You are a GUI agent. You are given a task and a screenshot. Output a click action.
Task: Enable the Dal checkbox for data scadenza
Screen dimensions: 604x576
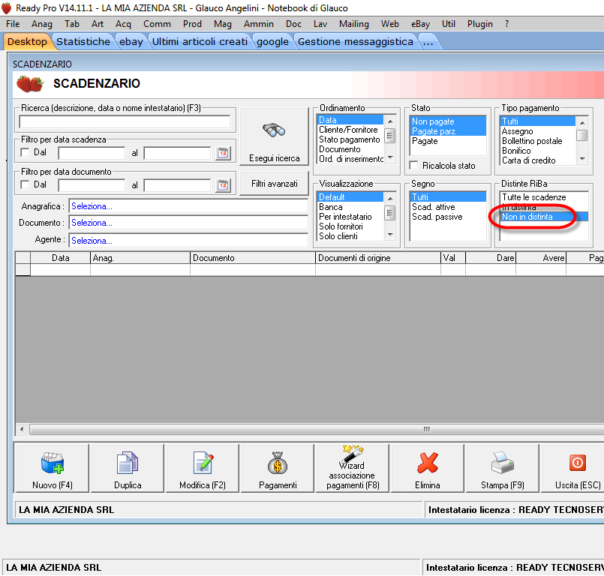point(25,152)
